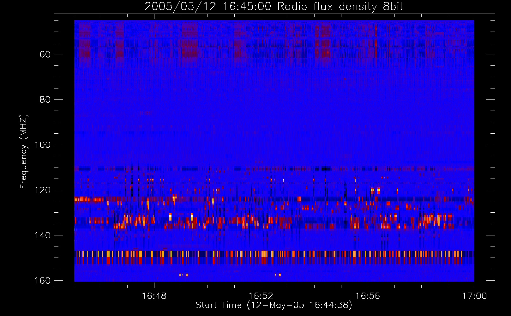This screenshot has height=316, width=511.
Task: Click the 60 MHz frequency tick label
Action: [x=45, y=54]
